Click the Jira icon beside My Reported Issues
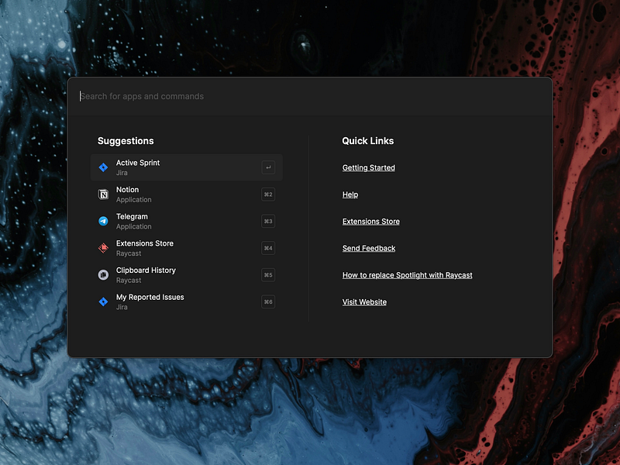Image resolution: width=620 pixels, height=465 pixels. [x=103, y=301]
